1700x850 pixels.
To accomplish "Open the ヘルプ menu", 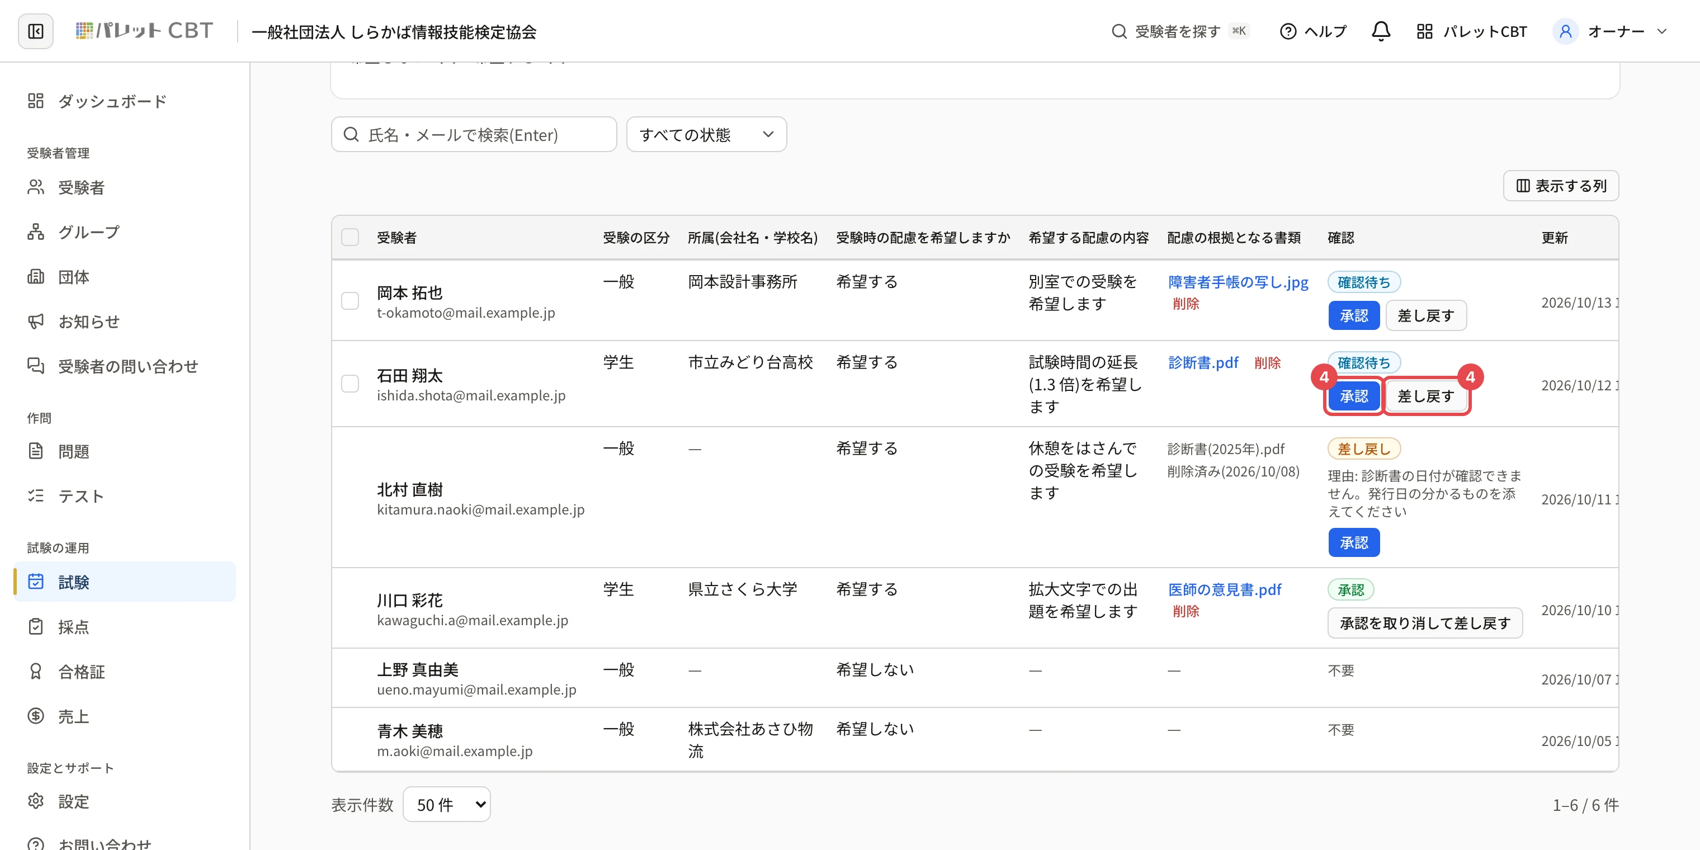I will [1312, 31].
